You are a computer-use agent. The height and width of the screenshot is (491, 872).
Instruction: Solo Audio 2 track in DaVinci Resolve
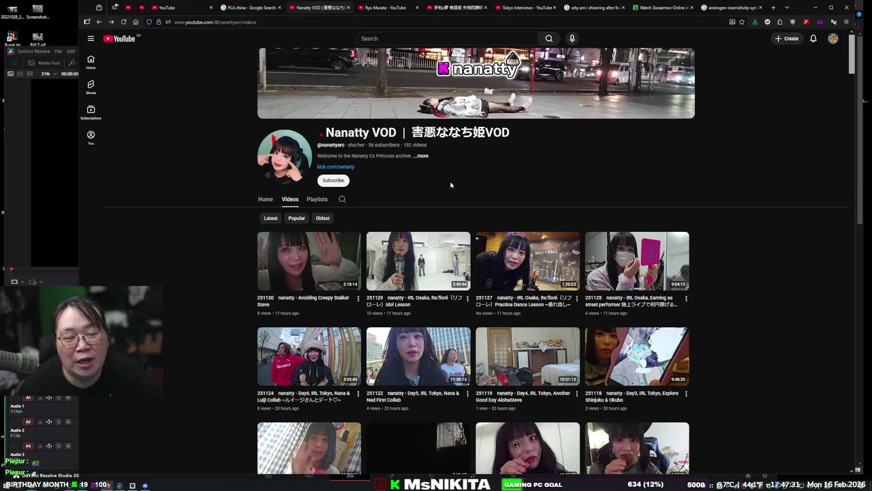point(59,421)
